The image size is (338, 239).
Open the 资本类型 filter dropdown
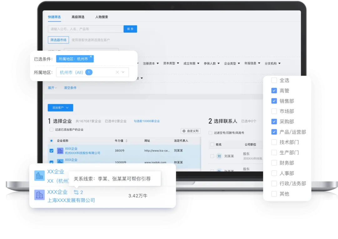[171, 63]
